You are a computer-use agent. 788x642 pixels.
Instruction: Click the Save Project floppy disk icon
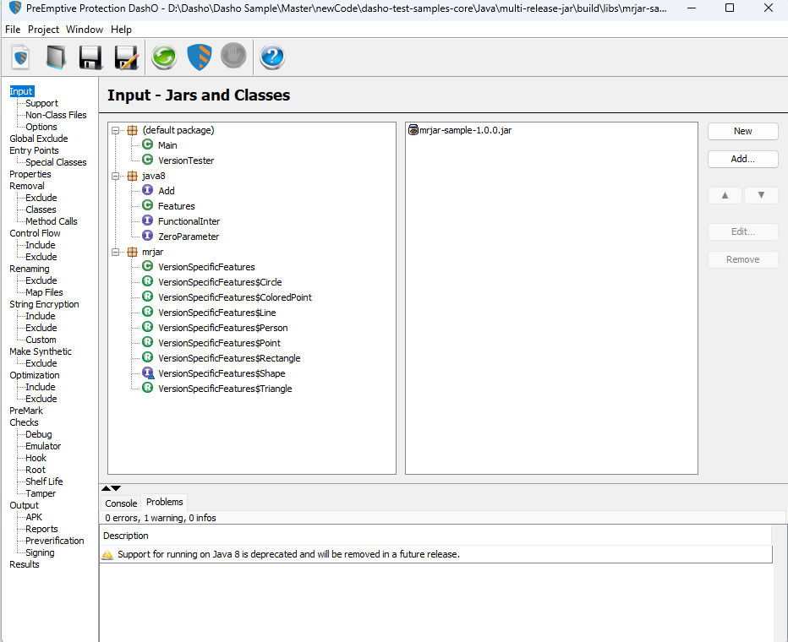click(x=90, y=57)
